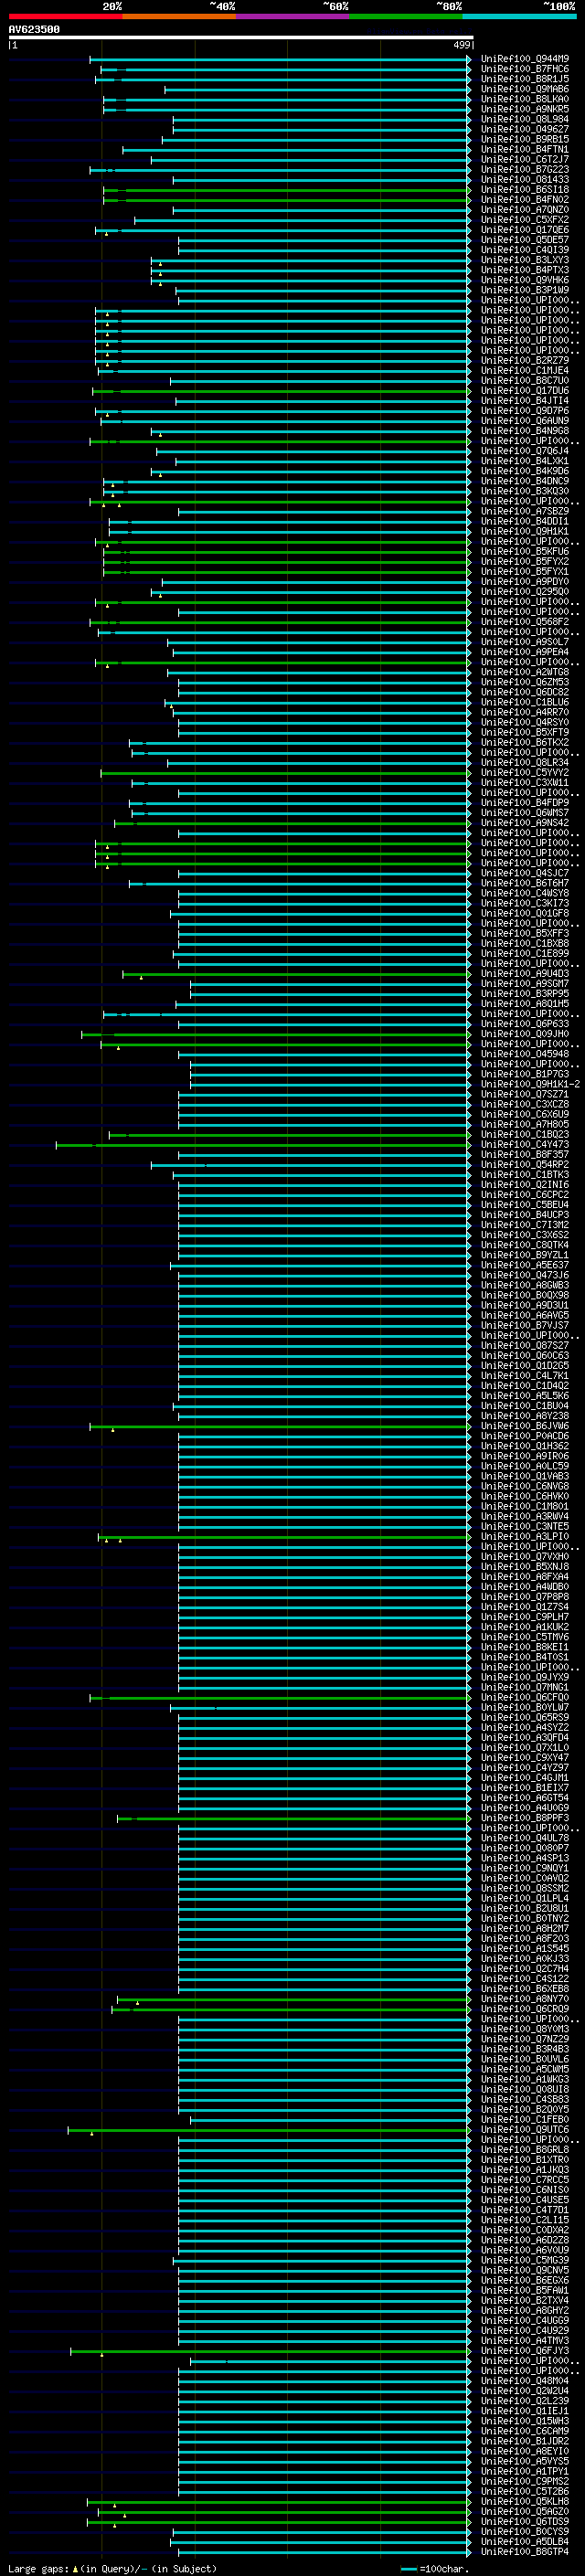Image resolution: width=585 pixels, height=2576 pixels.
Task: Select the UniRef100_O49627 label
Action: coord(525,129)
